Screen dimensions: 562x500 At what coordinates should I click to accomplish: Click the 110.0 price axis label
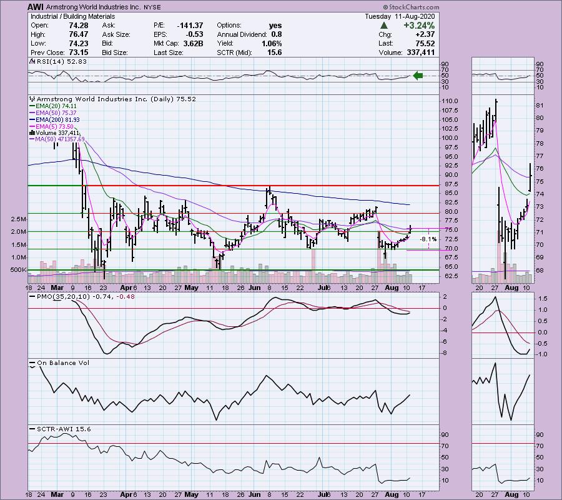(450, 101)
